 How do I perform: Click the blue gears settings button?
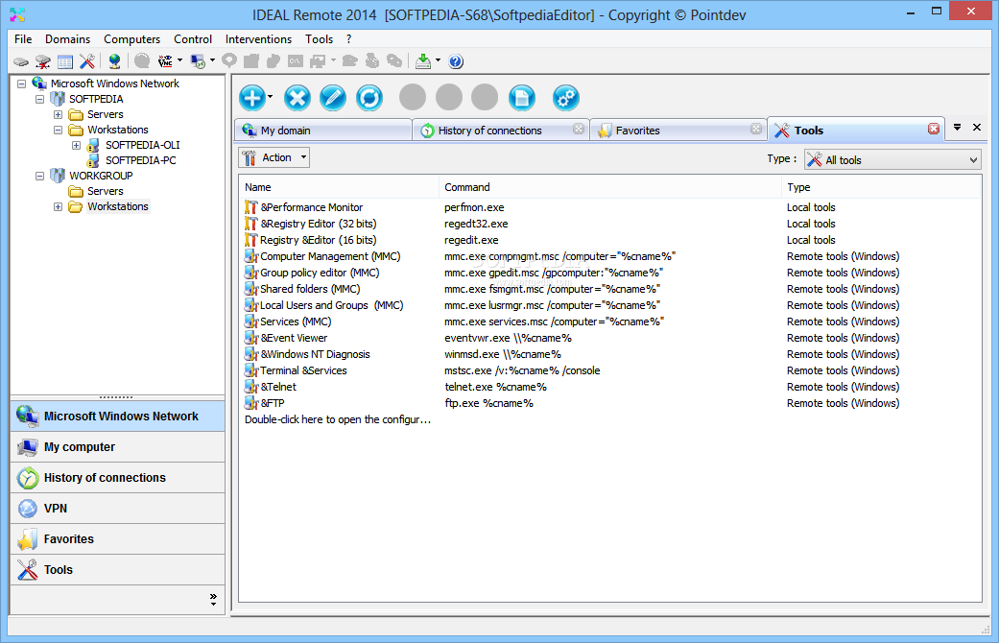(566, 98)
